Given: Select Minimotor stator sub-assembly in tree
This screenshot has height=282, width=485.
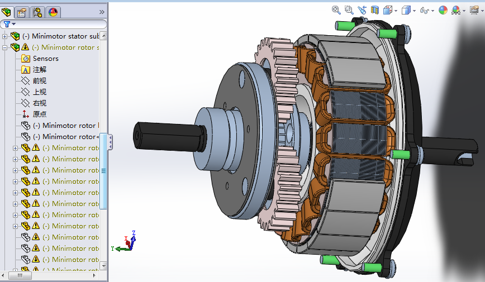Looking at the screenshot, I should click(60, 36).
